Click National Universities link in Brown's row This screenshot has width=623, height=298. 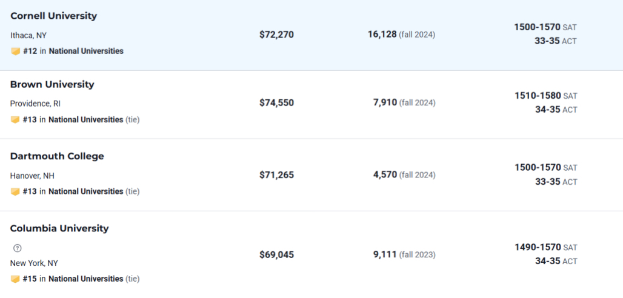pyautogui.click(x=86, y=119)
